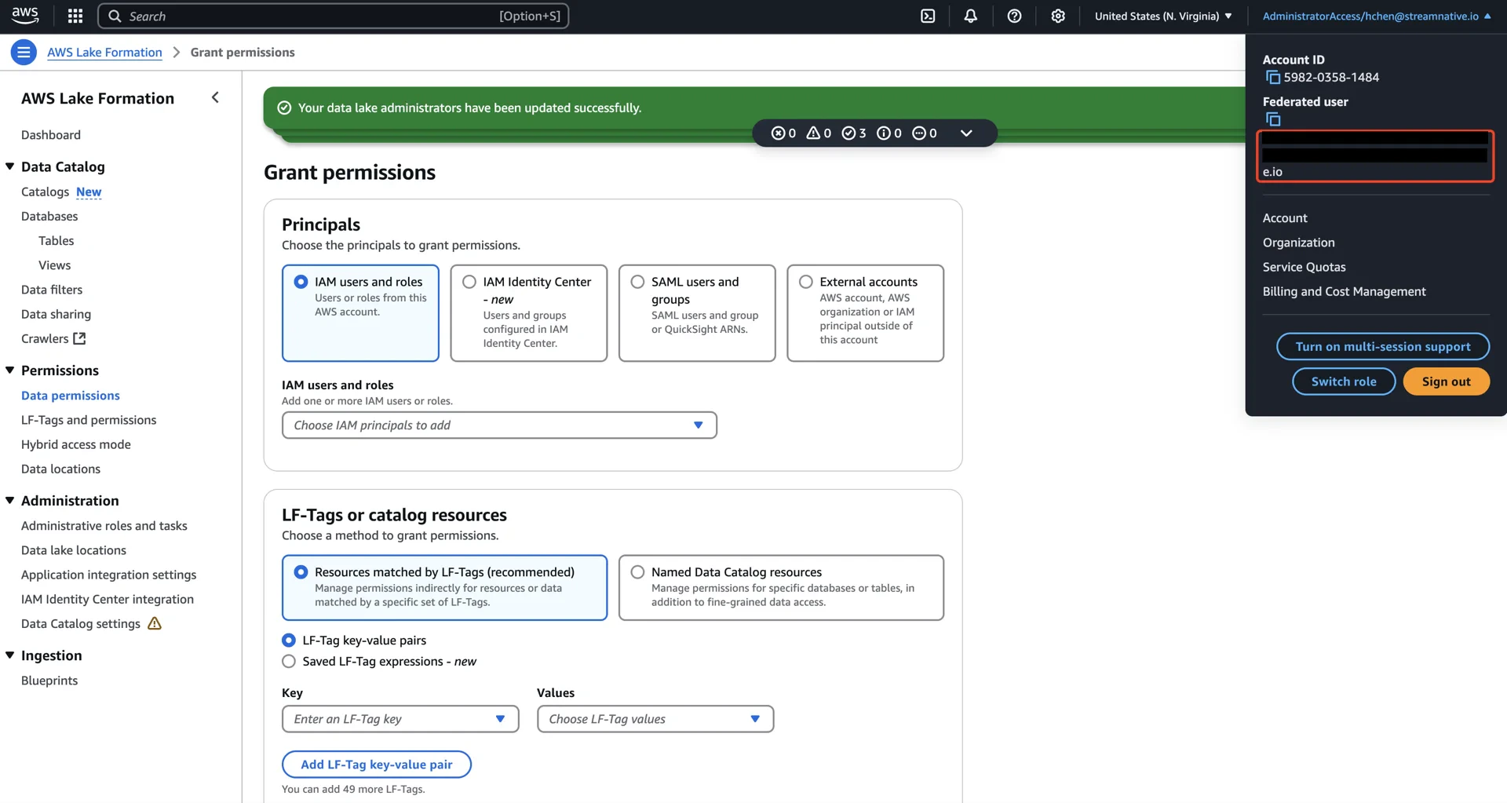This screenshot has width=1507, height=803.
Task: Open Billing and Cost Management
Action: pos(1344,291)
